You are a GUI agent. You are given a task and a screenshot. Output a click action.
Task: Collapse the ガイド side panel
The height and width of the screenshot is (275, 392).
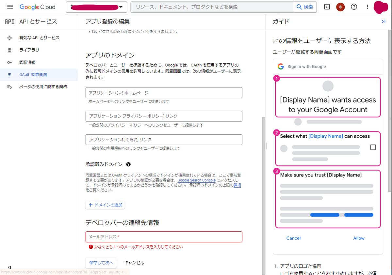click(384, 22)
